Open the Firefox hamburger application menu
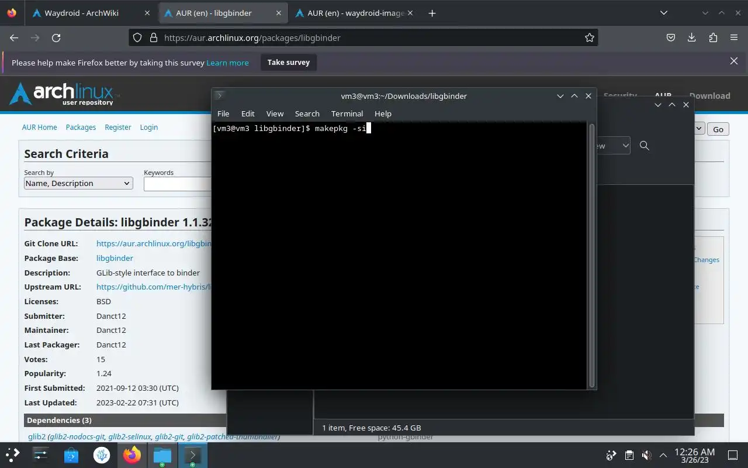 [734, 37]
